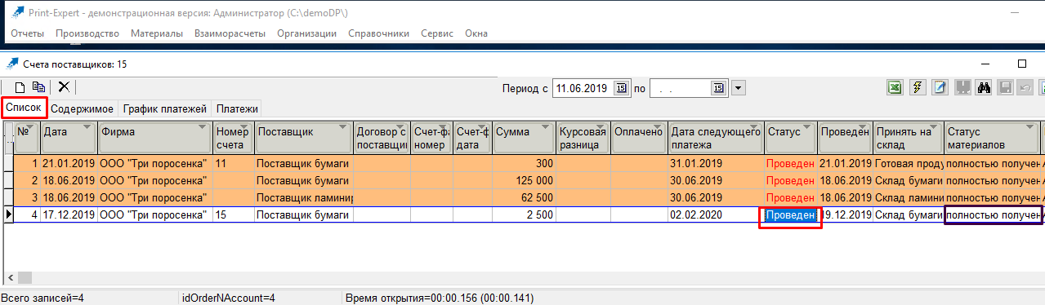Screen dimensions: 1045x305
Task: Sort by the Оплачено column header
Action: click(x=638, y=137)
